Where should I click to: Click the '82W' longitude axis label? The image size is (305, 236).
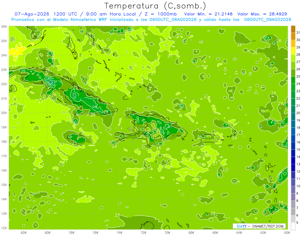[24, 232]
